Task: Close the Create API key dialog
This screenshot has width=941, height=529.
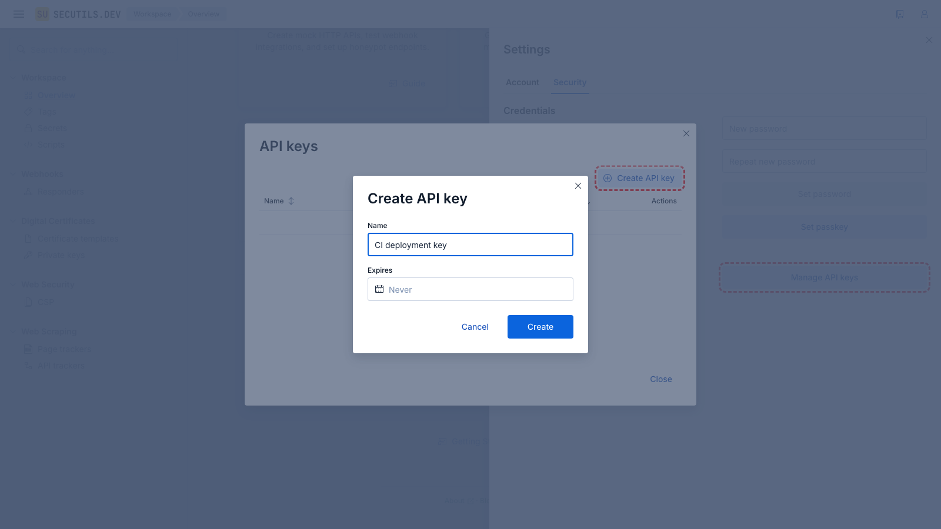Action: point(578,186)
